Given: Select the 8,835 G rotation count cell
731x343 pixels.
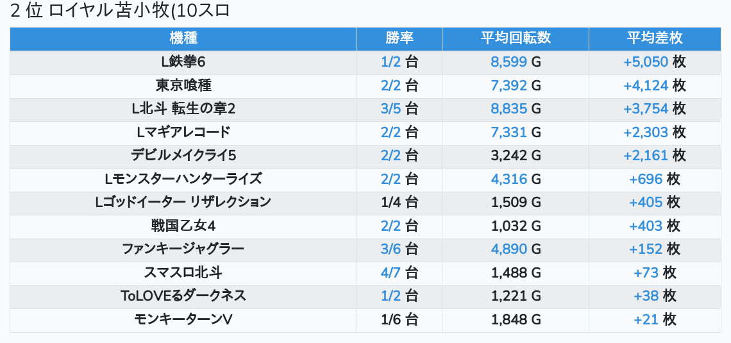Looking at the screenshot, I should (516, 109).
